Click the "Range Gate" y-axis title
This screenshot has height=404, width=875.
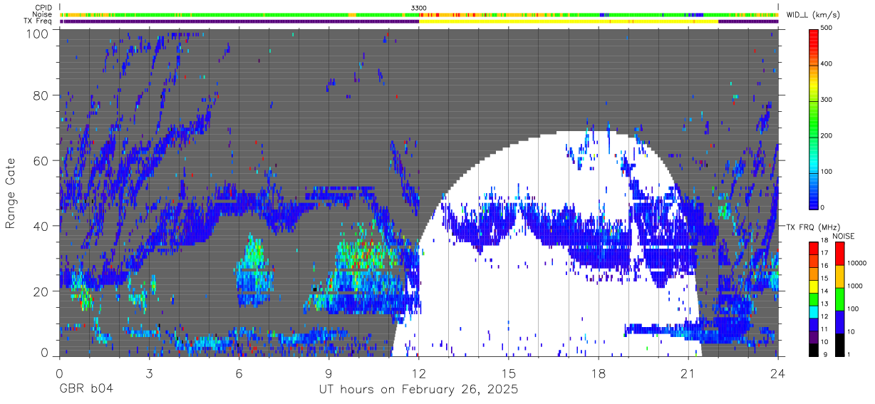(x=11, y=192)
